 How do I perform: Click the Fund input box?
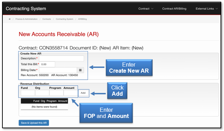pos(28,93)
